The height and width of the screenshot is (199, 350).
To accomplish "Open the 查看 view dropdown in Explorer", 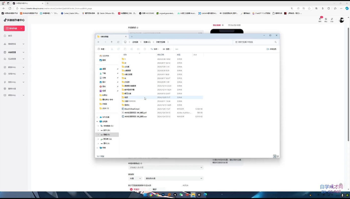I will point(167,49).
